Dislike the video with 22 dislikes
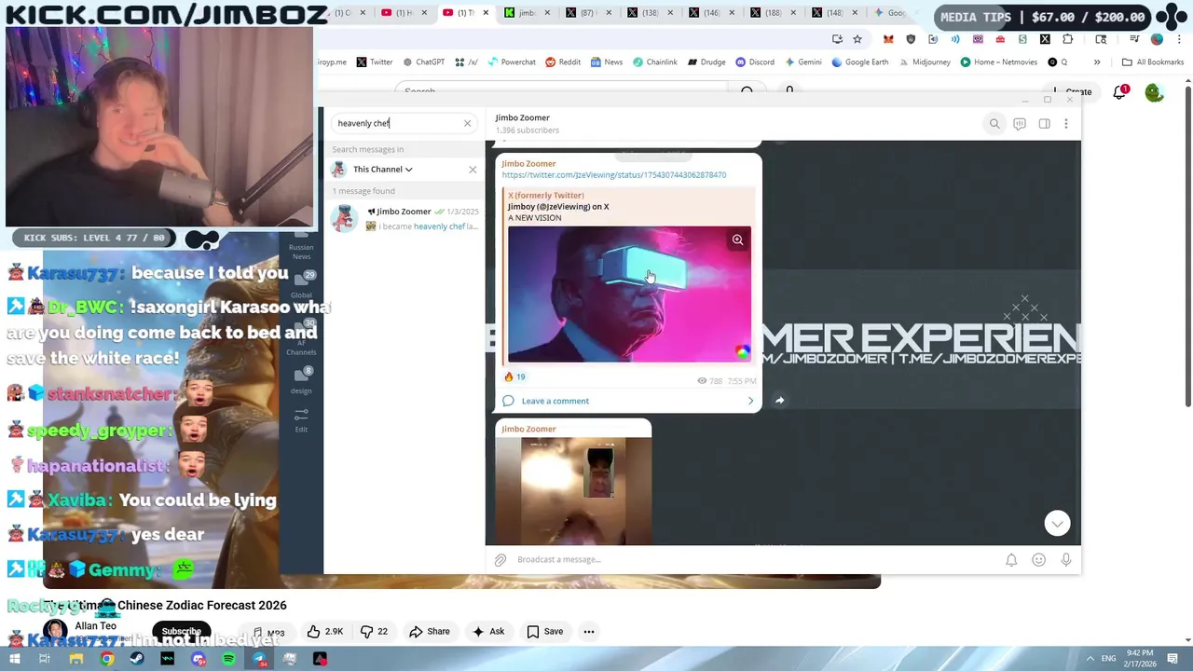This screenshot has height=671, width=1193. (x=374, y=632)
